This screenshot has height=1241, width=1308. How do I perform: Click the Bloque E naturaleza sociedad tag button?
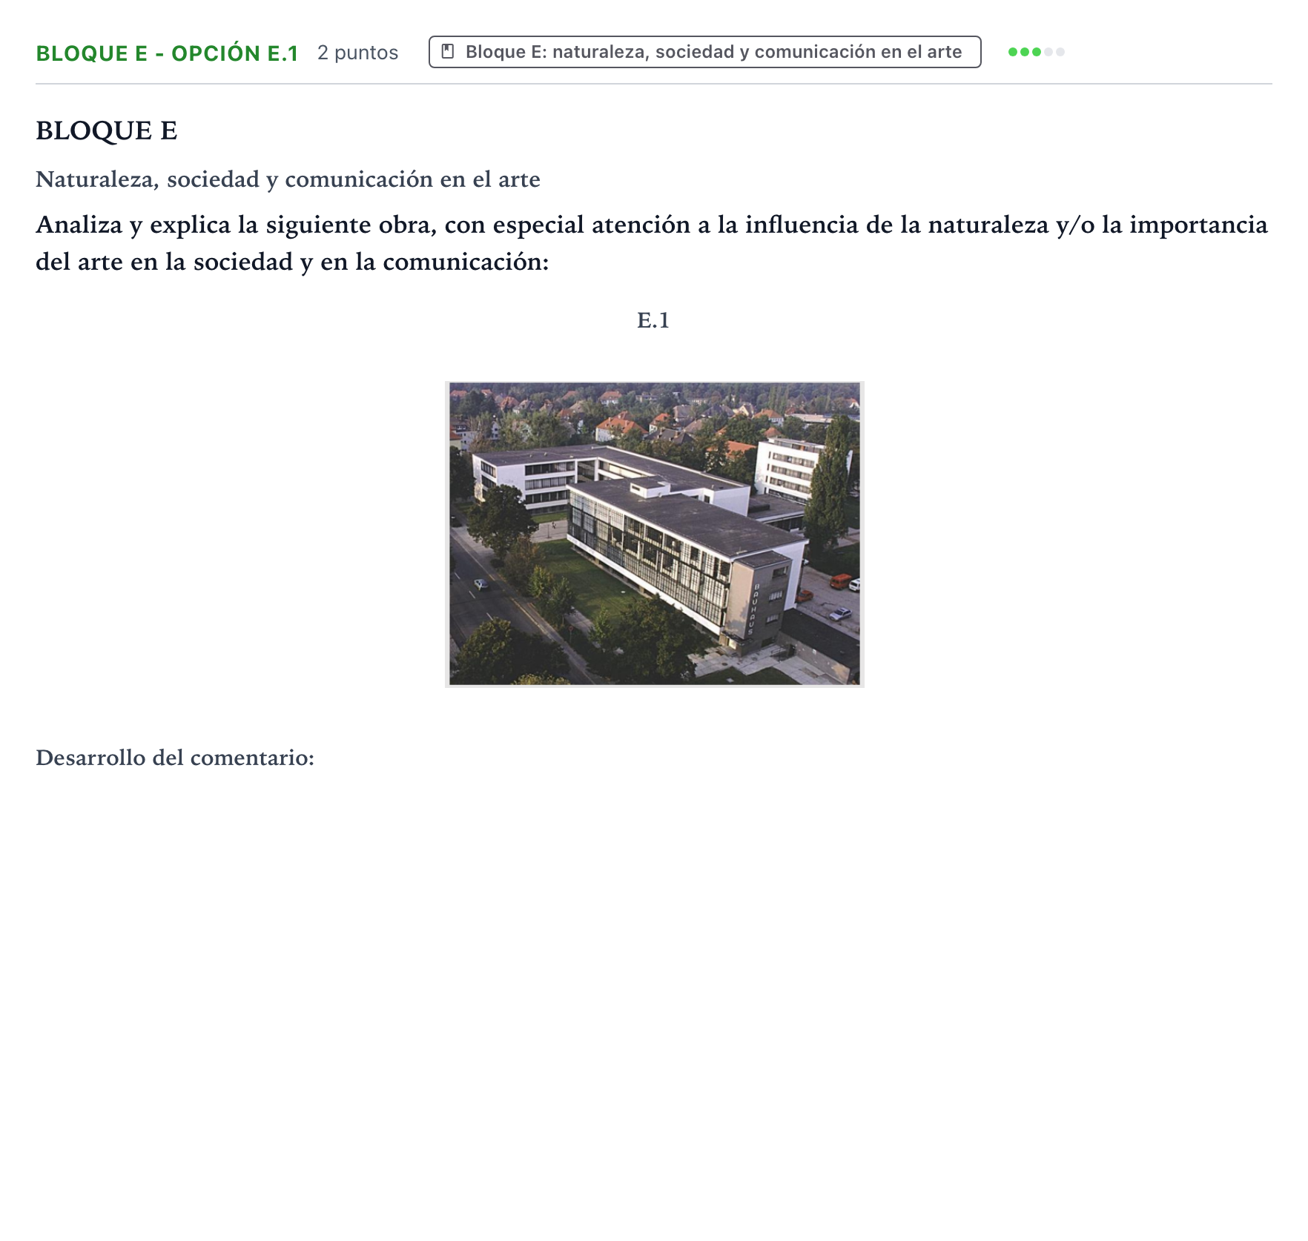pos(704,52)
